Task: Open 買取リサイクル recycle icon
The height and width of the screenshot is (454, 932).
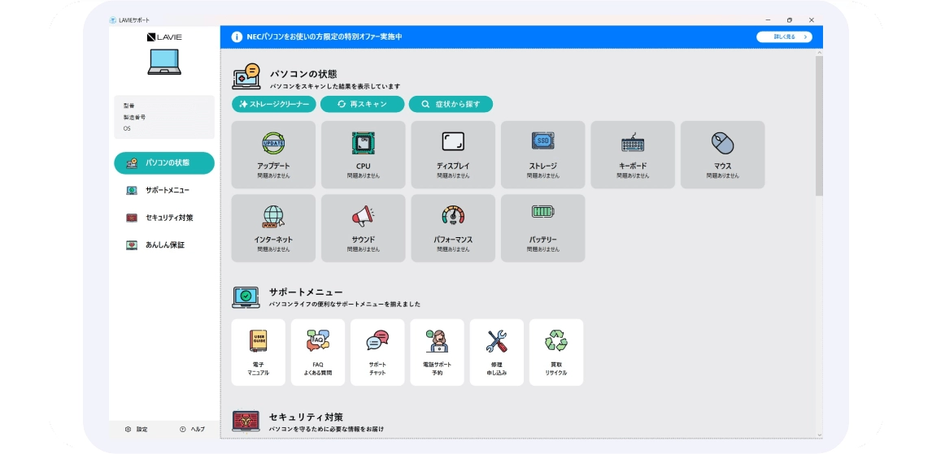Action: click(556, 352)
